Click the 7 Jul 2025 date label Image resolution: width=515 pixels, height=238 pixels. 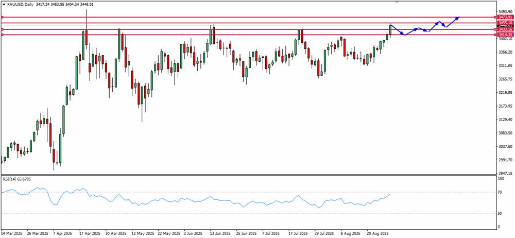[x=271, y=233]
